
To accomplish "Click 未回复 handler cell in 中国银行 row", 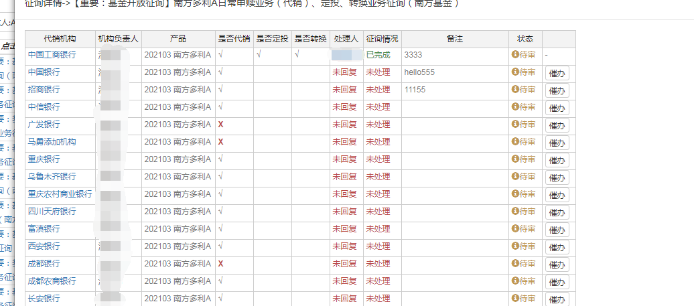I will coord(344,72).
